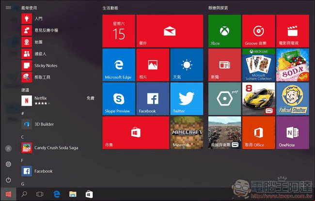Screen dimensions: 315x201
Task: Open Store from the taskbar
Action: 89,194
